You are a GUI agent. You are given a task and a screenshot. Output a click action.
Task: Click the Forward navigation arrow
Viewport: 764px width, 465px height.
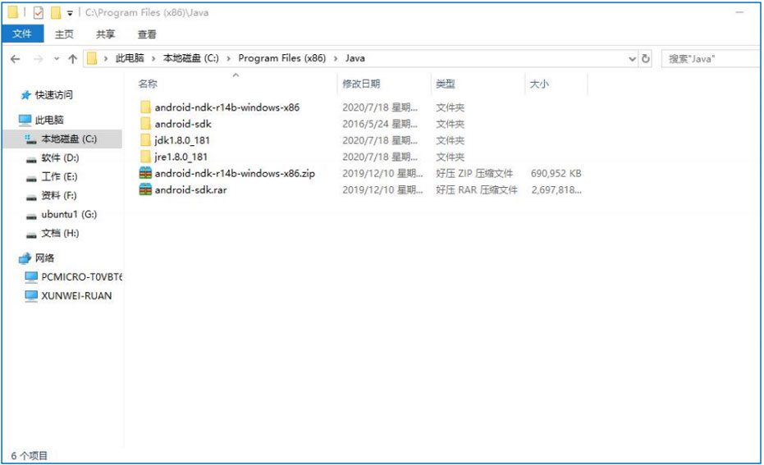pyautogui.click(x=38, y=59)
